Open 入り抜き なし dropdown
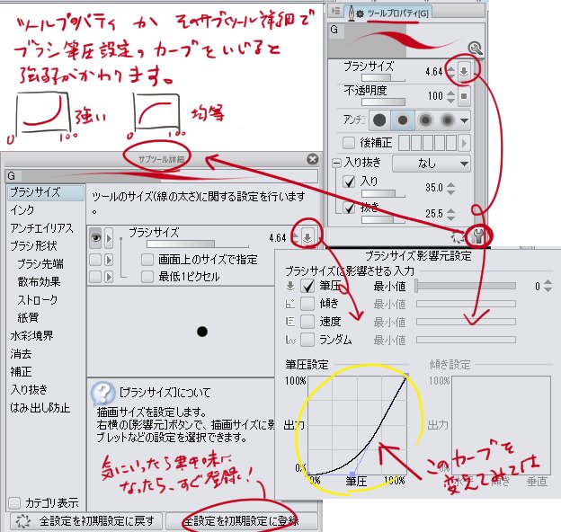This screenshot has height=532, width=561. (x=432, y=164)
